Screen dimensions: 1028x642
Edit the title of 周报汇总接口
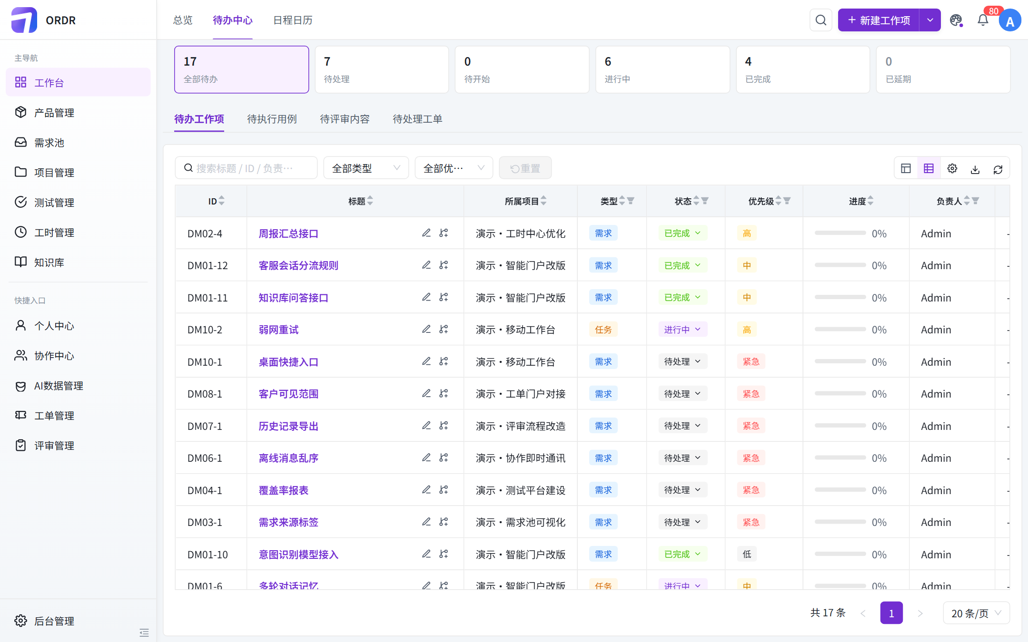click(x=426, y=233)
